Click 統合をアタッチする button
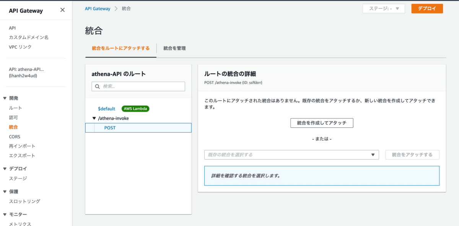 tap(412, 155)
